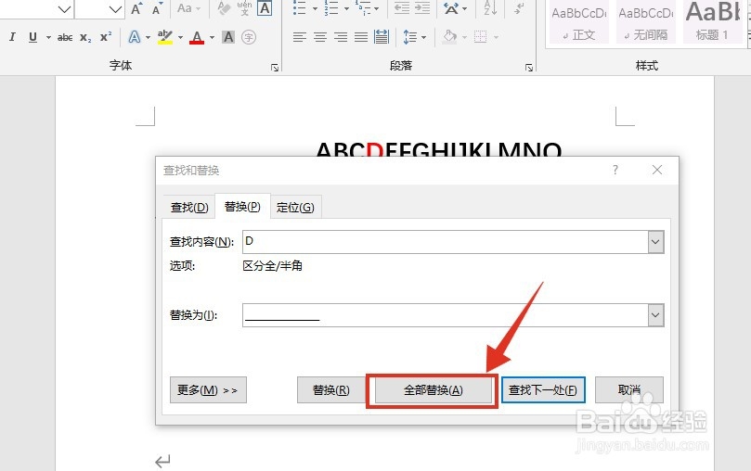Increase paragraph indent
The height and width of the screenshot is (471, 751).
[x=422, y=8]
